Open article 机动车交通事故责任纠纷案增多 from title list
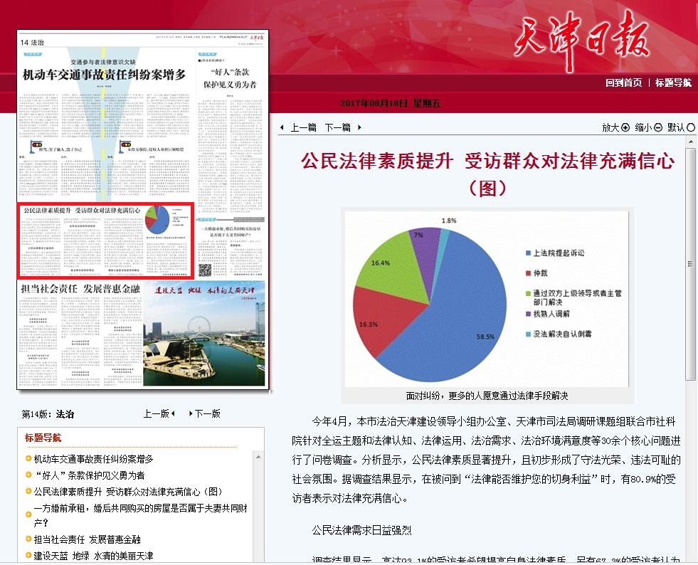 93,458
